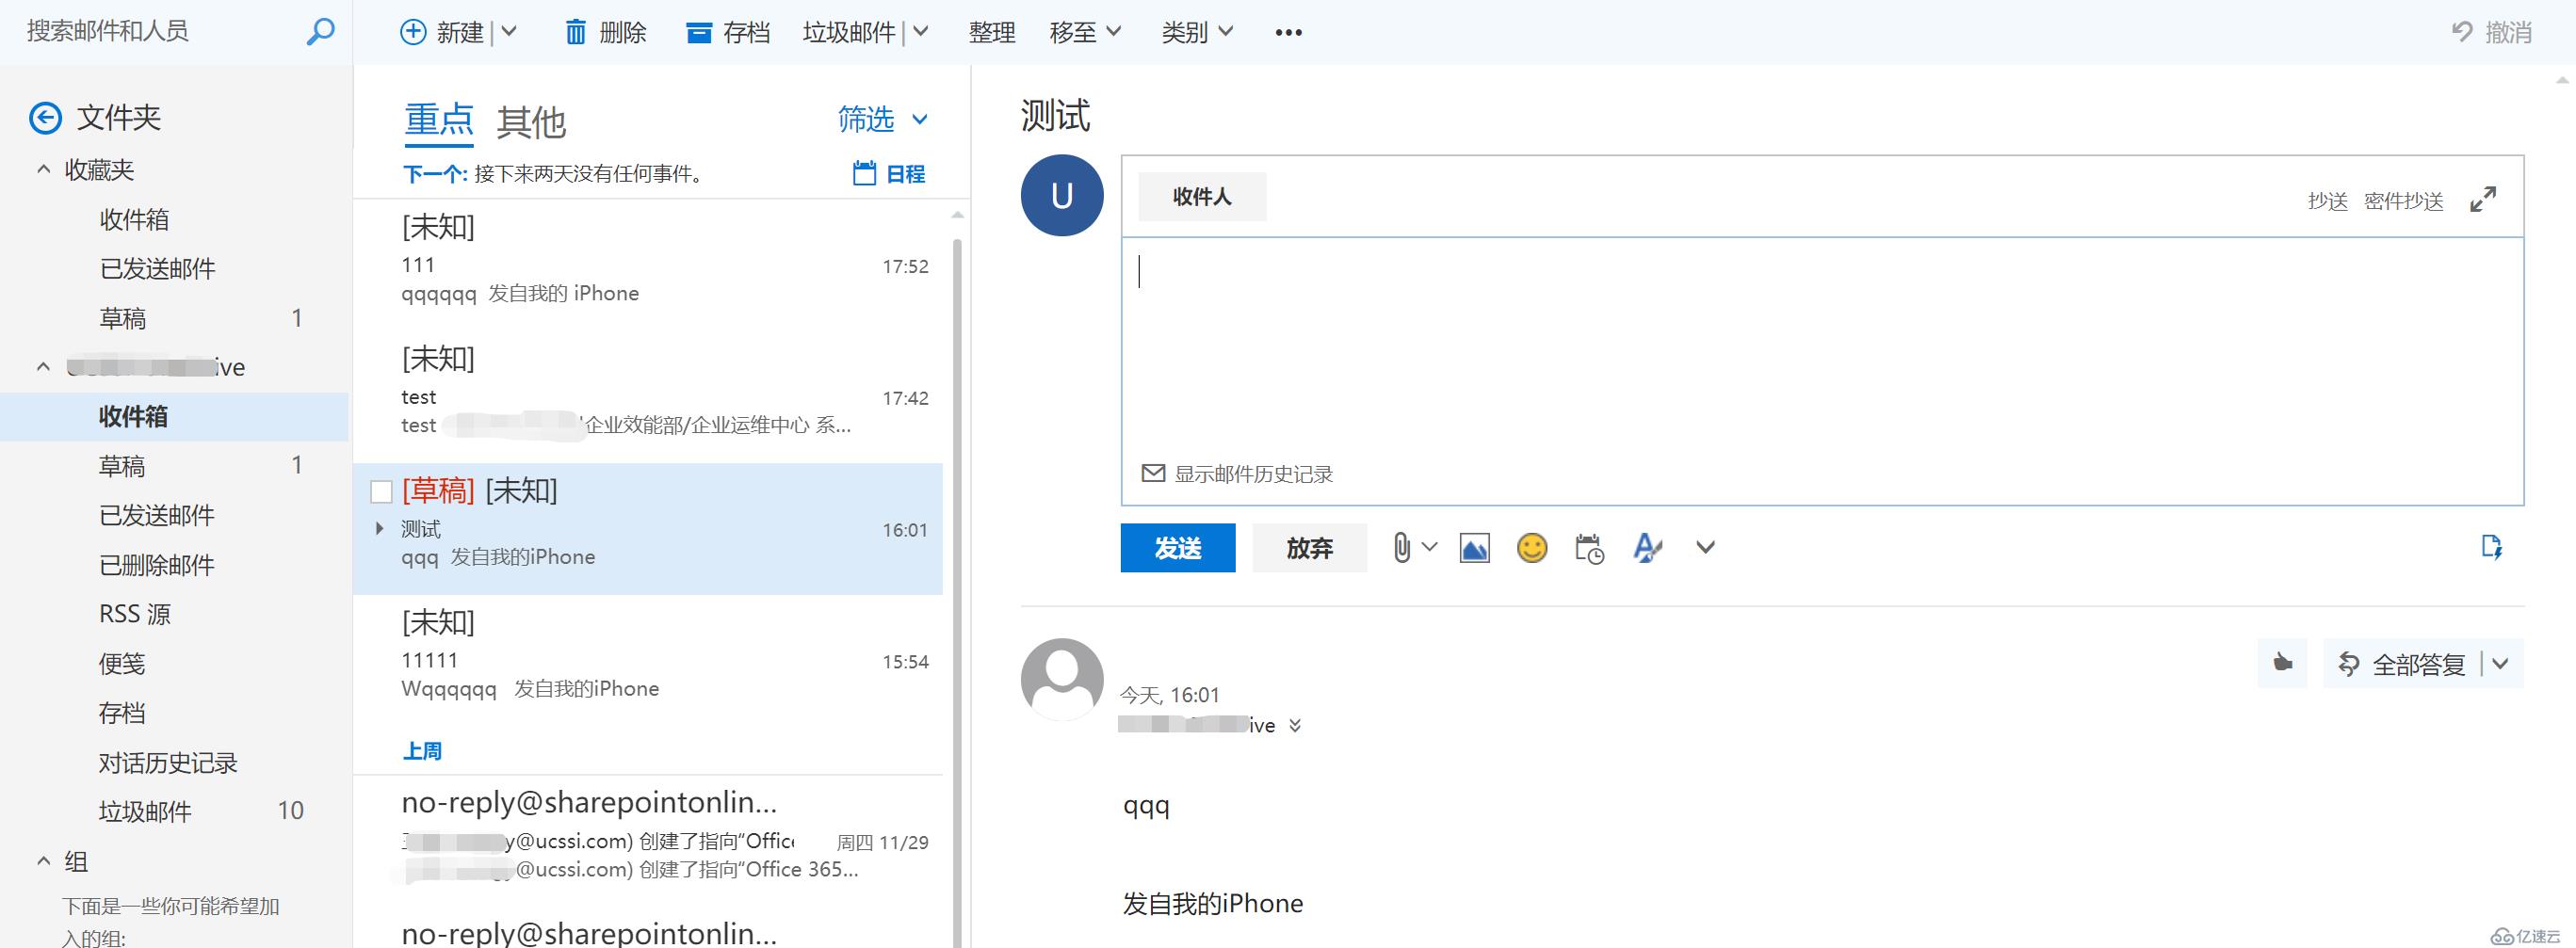Click the 全部答复 reply-all arrow icon
2576x948 pixels.
2349,664
